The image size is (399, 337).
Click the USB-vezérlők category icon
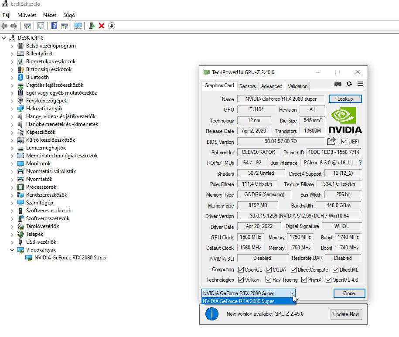pyautogui.click(x=20, y=242)
